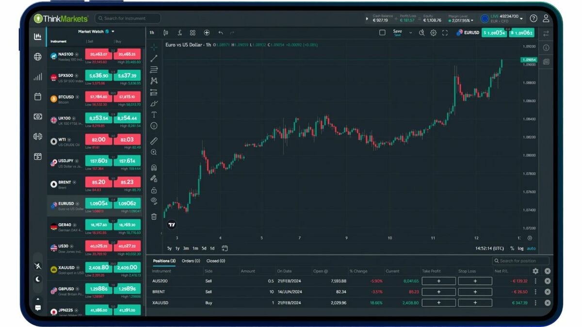Focus the Search for instrument field
The width and height of the screenshot is (582, 327).
128,18
